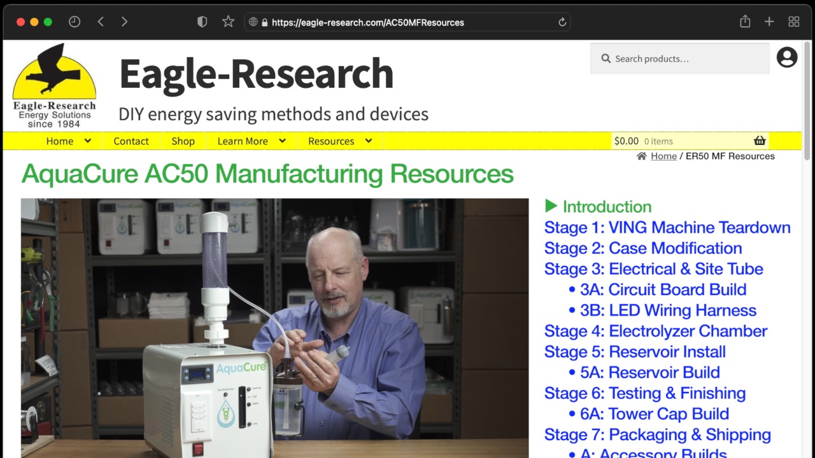Go back with the back arrow
815x458 pixels.
click(101, 22)
